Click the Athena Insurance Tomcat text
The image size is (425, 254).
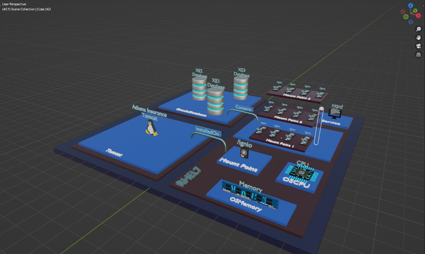pos(149,112)
